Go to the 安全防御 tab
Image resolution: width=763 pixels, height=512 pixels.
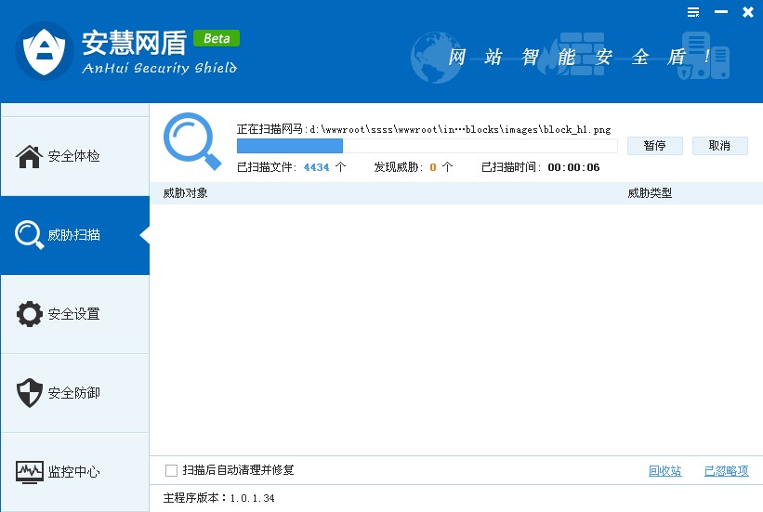[x=75, y=393]
